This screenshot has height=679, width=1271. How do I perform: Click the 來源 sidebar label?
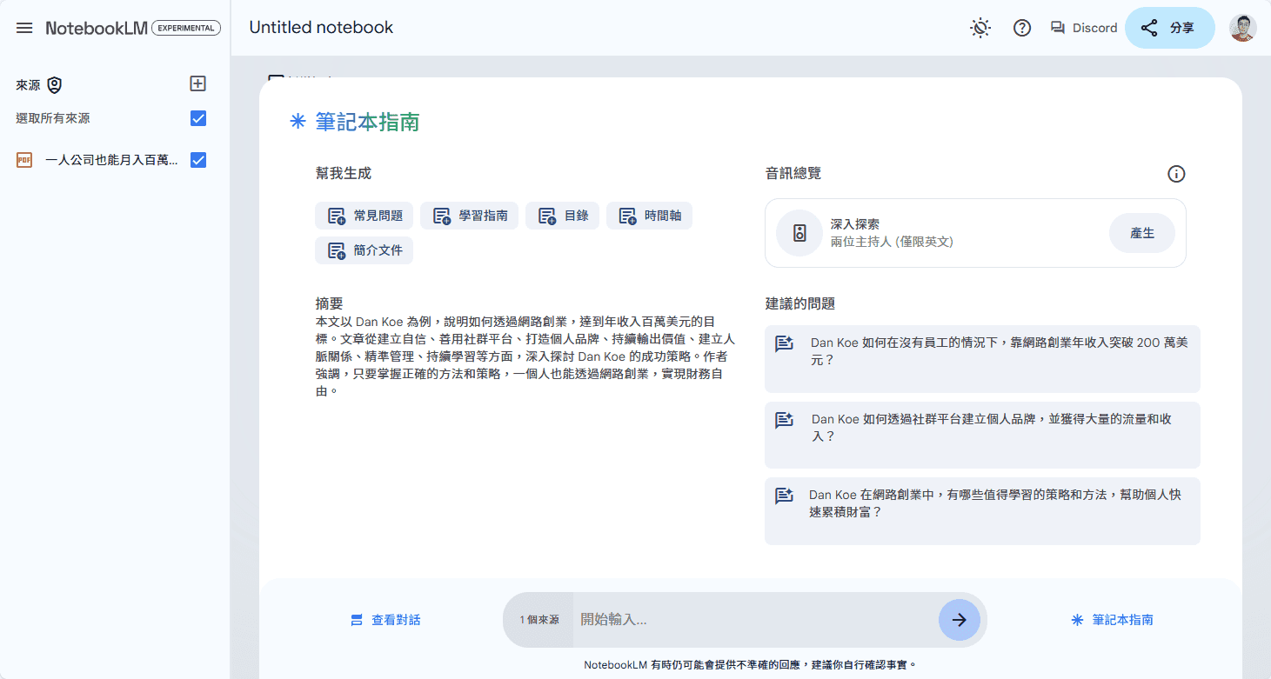(29, 85)
